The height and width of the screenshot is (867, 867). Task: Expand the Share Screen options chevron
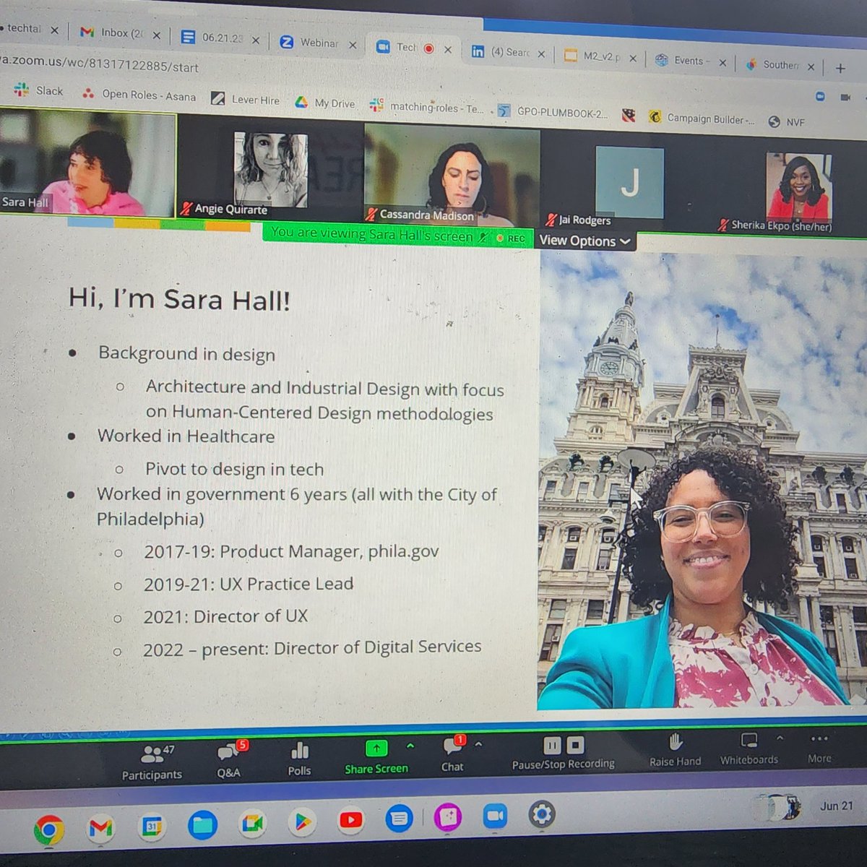point(410,747)
